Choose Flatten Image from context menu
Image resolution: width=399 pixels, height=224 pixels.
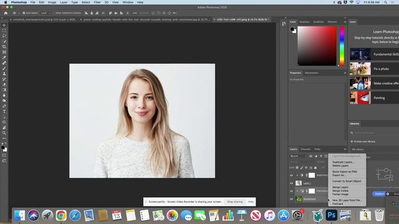click(x=340, y=194)
